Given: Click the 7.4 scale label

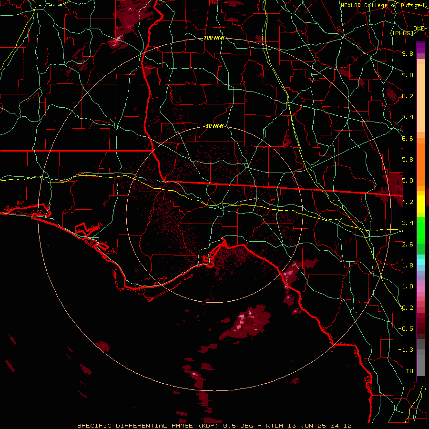Looking at the screenshot, I should [x=408, y=117].
